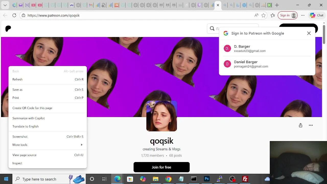The image size is (327, 184).
Task: Refresh the page with the reload icon
Action: tap(14, 15)
